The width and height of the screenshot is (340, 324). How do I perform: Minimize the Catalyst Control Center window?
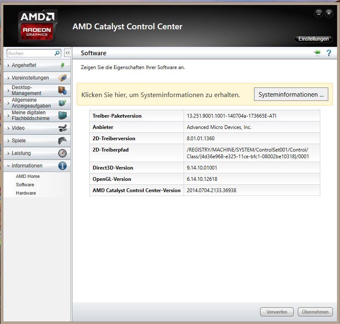point(319,13)
